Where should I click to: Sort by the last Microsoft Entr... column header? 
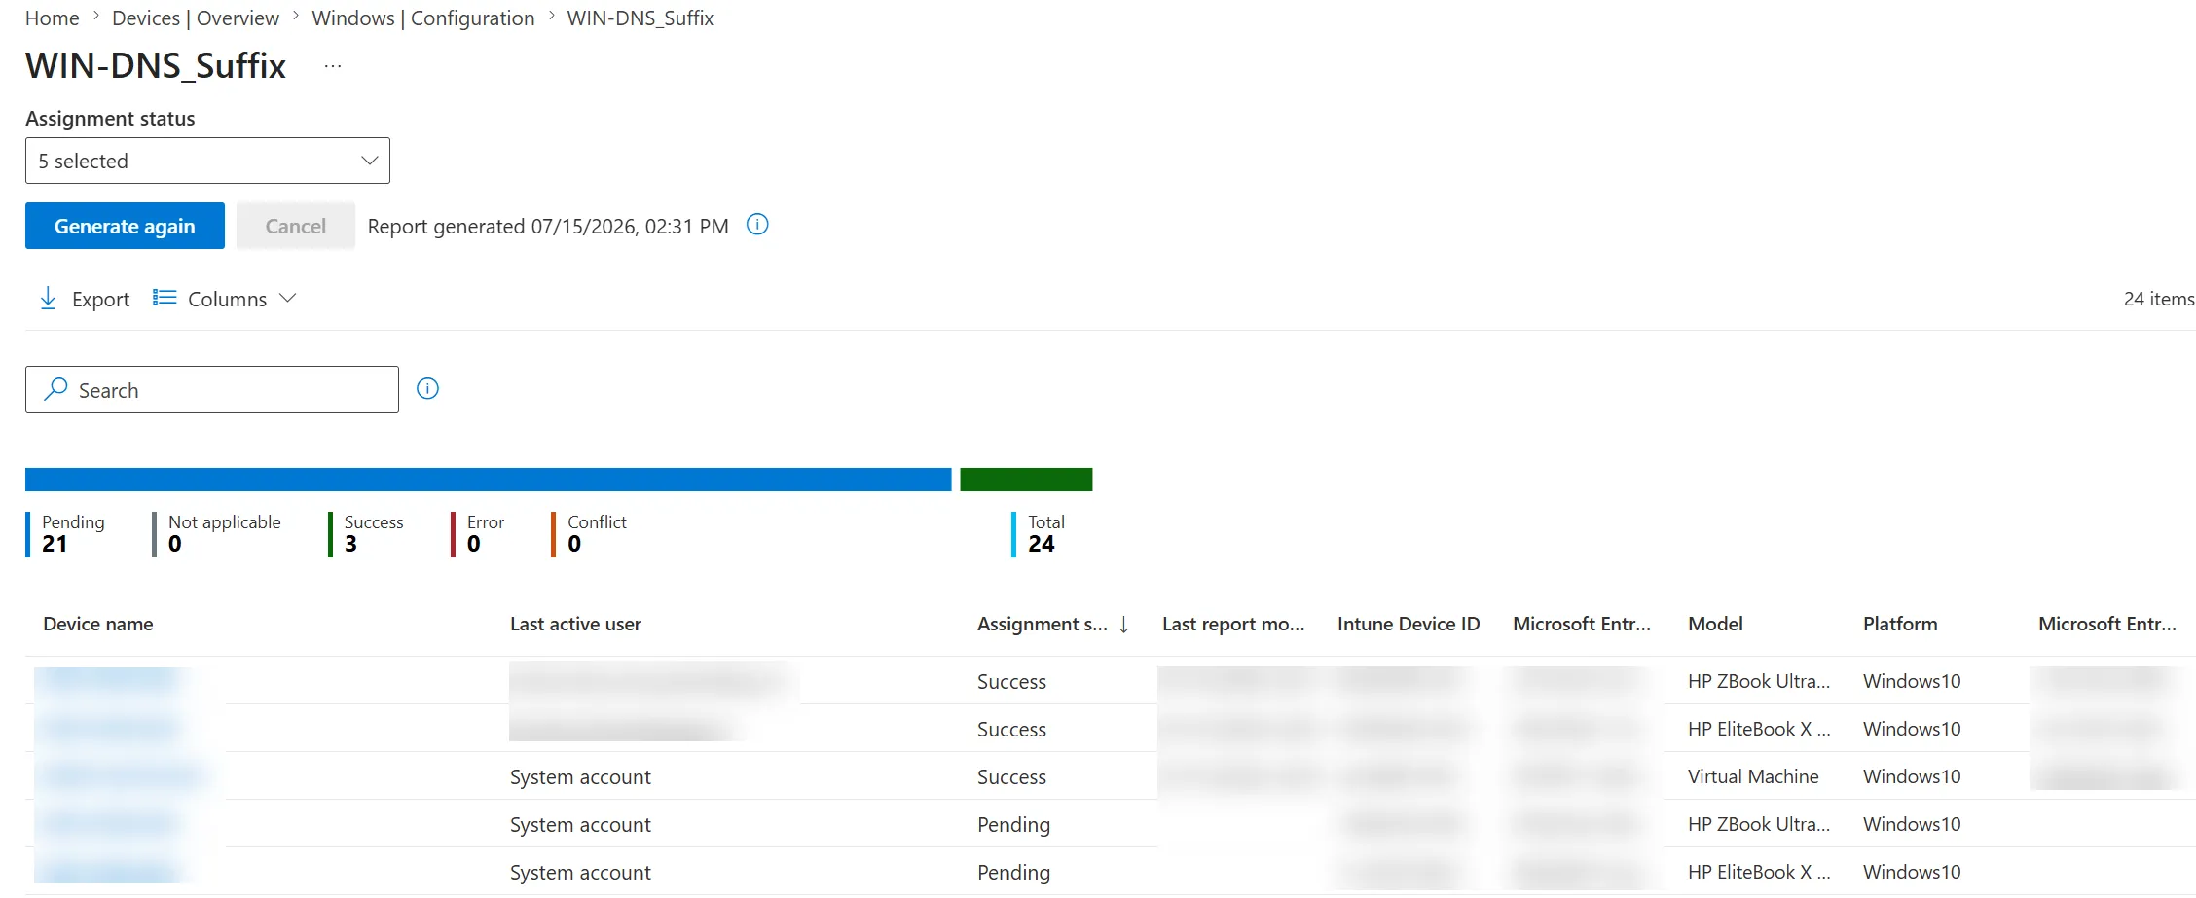coord(2107,624)
